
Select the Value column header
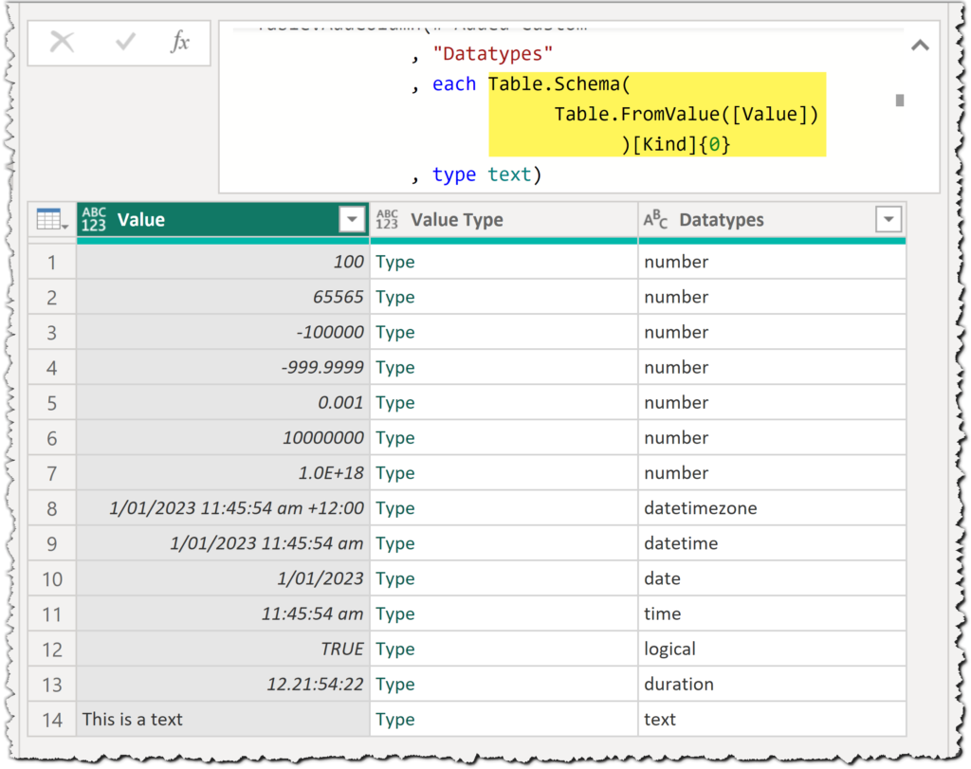(223, 220)
